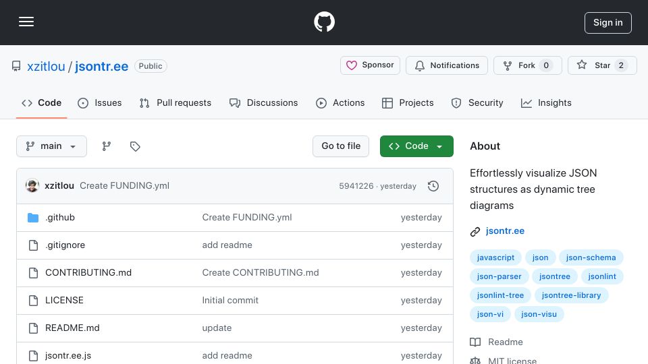Click xzitlou's avatar in the commit bar
The height and width of the screenshot is (364, 648).
pos(32,186)
